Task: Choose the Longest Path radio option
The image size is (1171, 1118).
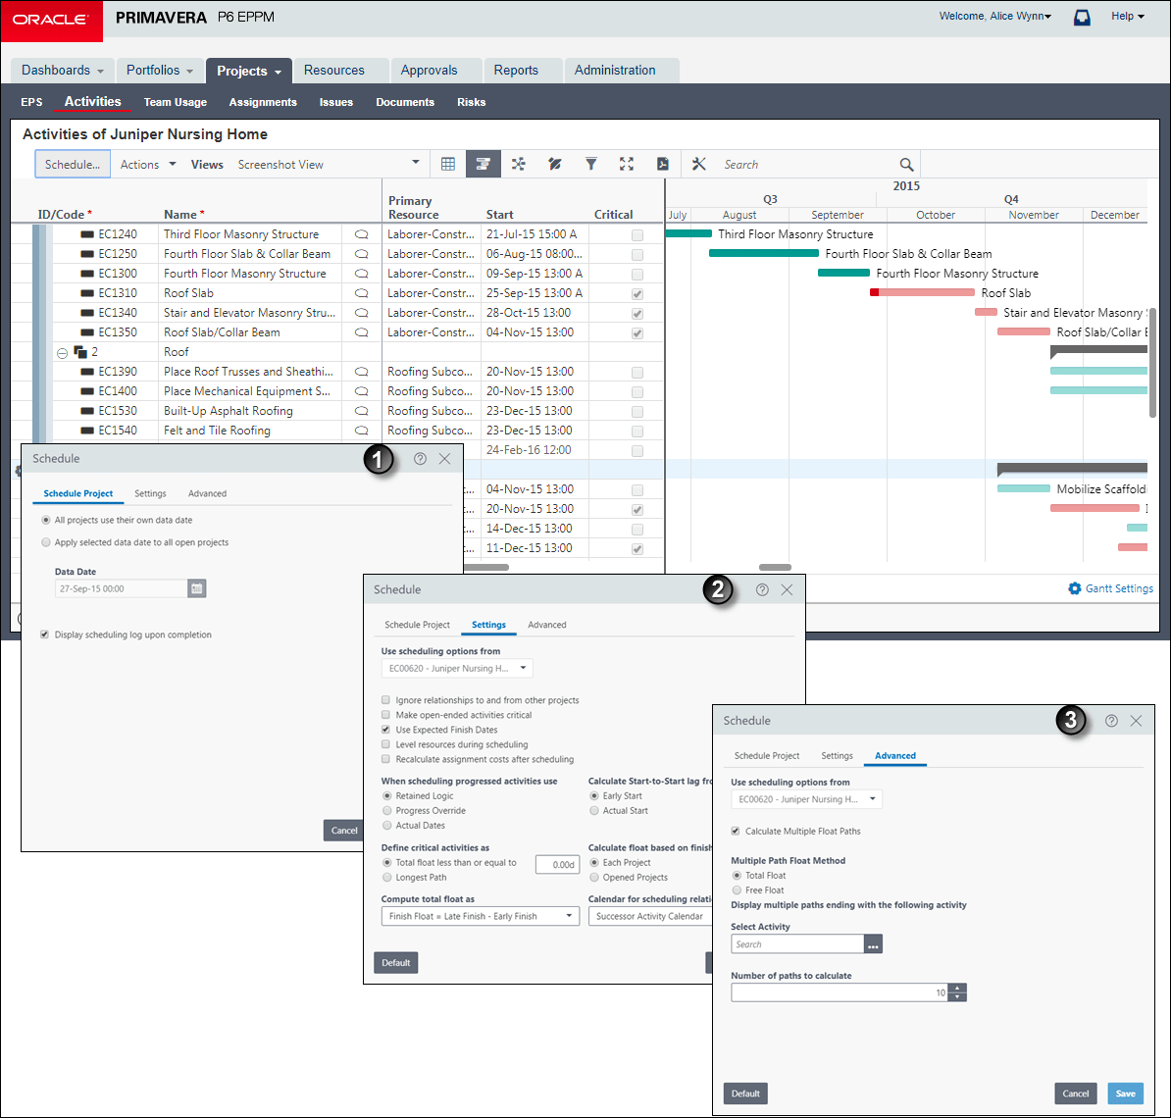Action: point(386,878)
